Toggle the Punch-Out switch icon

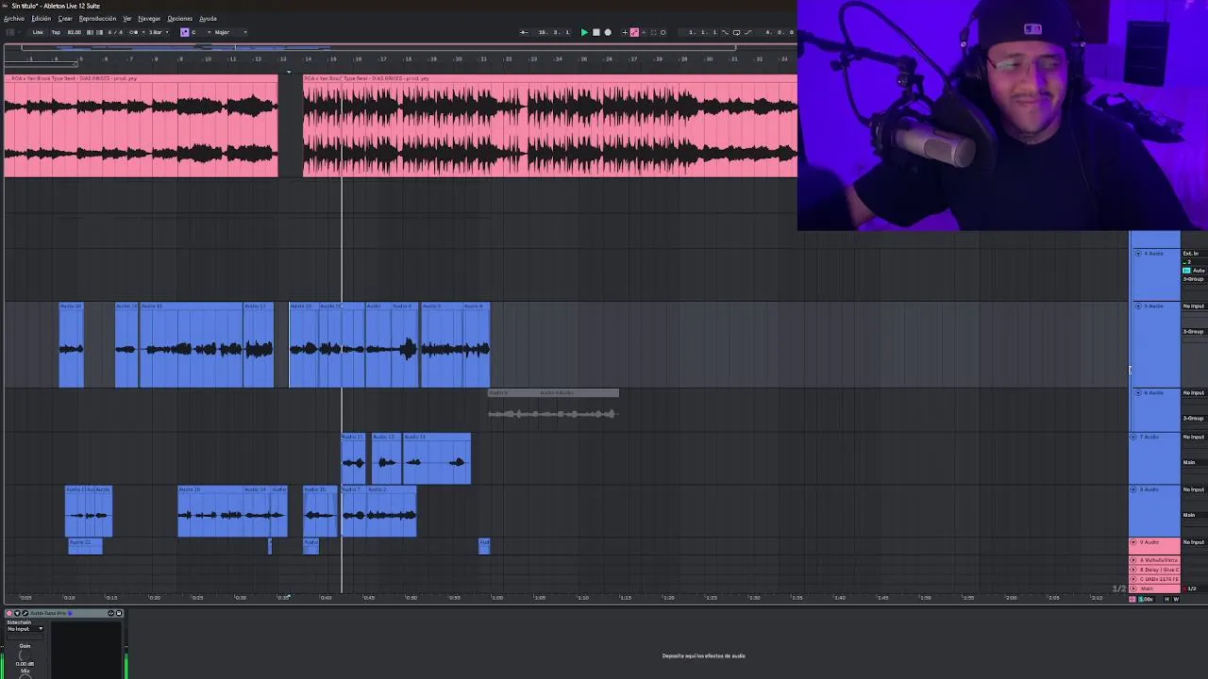coord(748,32)
